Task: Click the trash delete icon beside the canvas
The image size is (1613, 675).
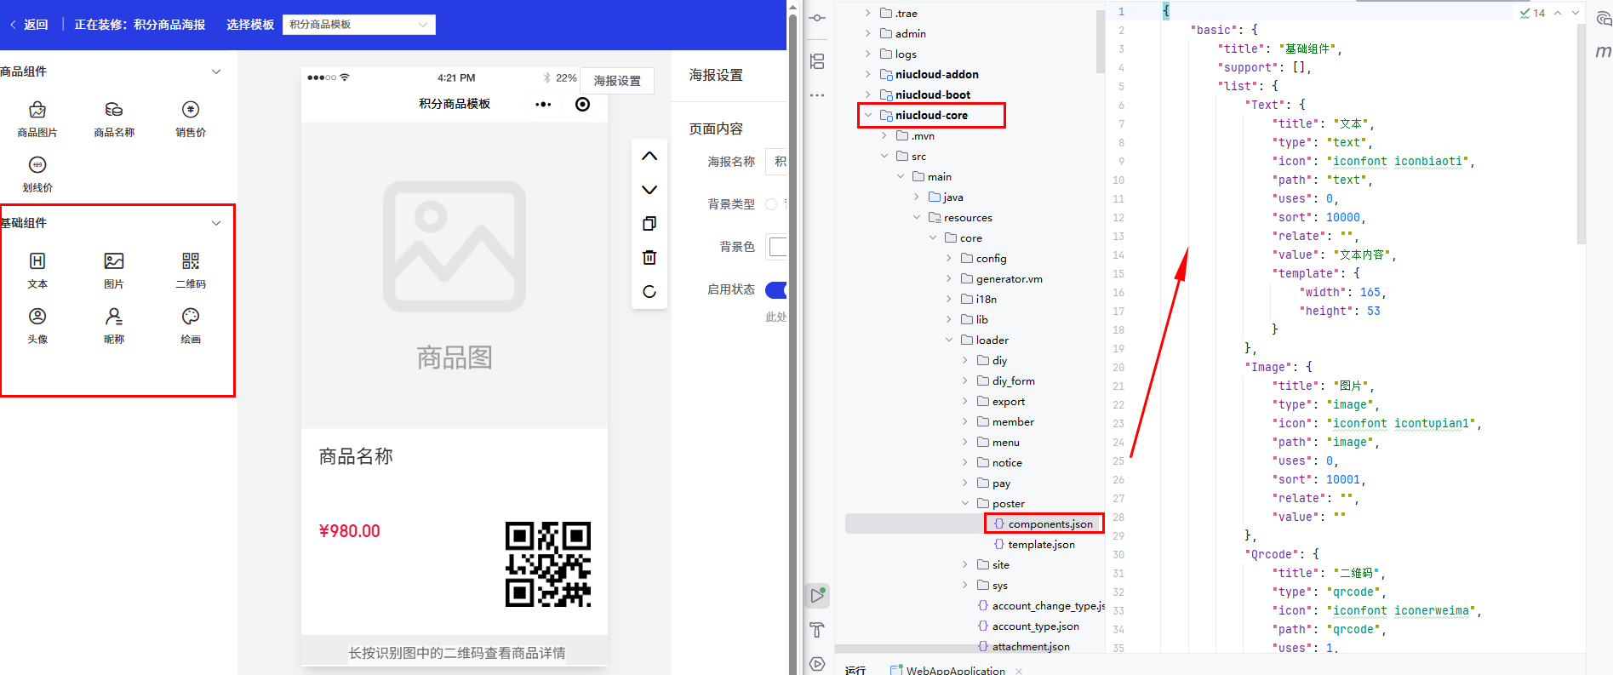Action: [649, 258]
